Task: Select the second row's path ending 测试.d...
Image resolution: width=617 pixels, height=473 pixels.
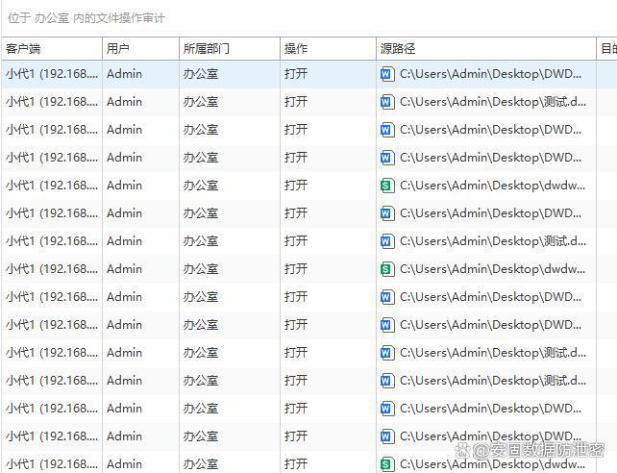Action: pyautogui.click(x=493, y=102)
